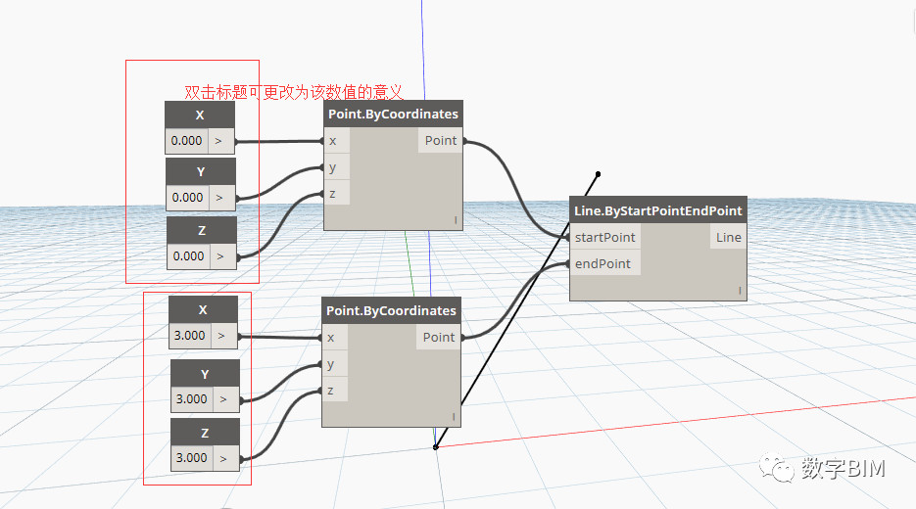Click the z input port of upper Point.ByCoordinates
This screenshot has height=509, width=916.
click(337, 193)
